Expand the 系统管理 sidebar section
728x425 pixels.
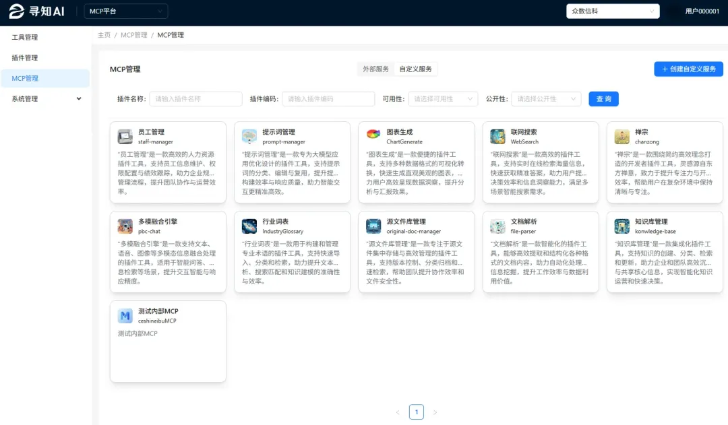point(45,98)
